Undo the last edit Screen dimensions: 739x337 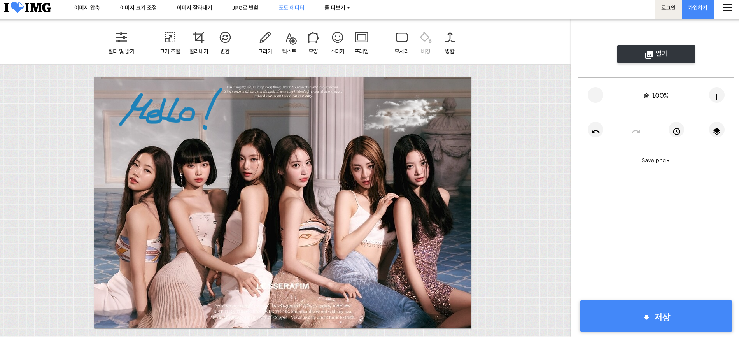pos(595,130)
